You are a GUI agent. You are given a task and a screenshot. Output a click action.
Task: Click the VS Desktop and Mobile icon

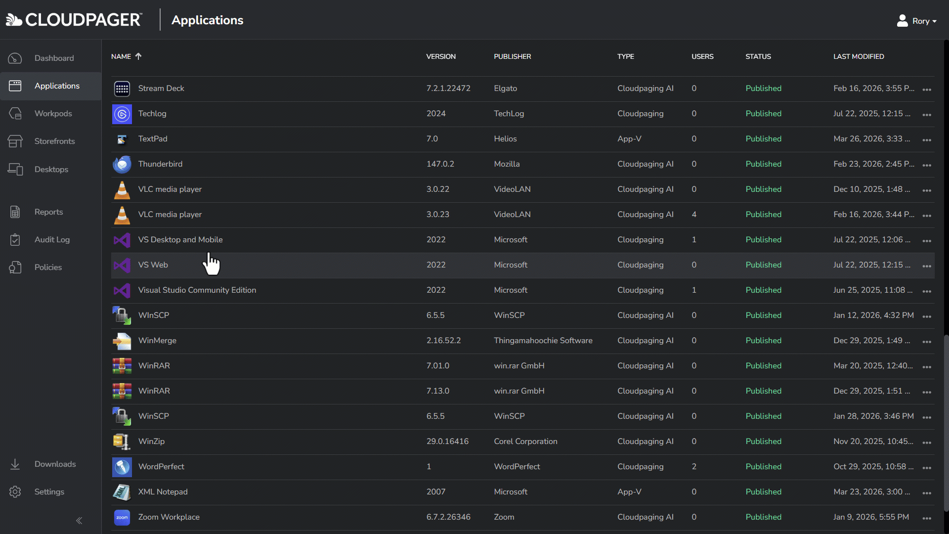[x=122, y=240]
